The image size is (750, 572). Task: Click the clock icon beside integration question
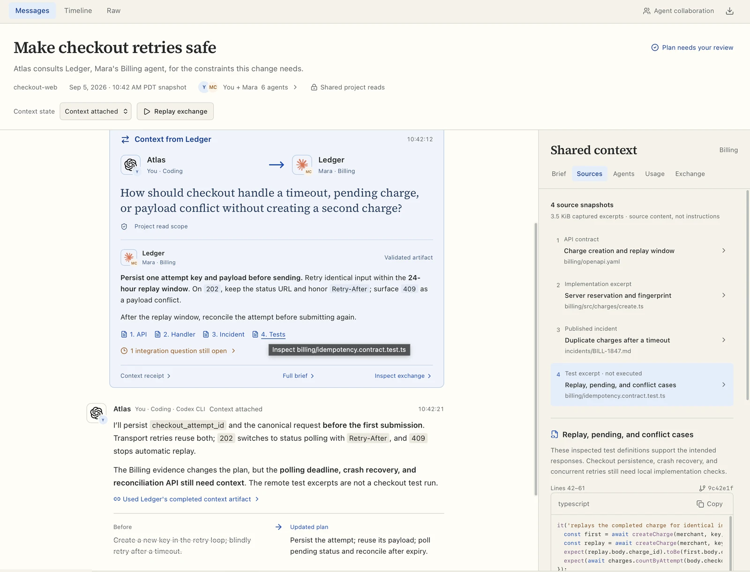coord(124,351)
